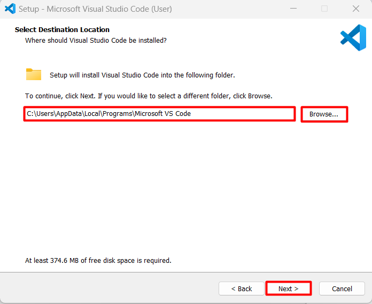Minimize the setup window
The image size is (372, 304).
293,9
